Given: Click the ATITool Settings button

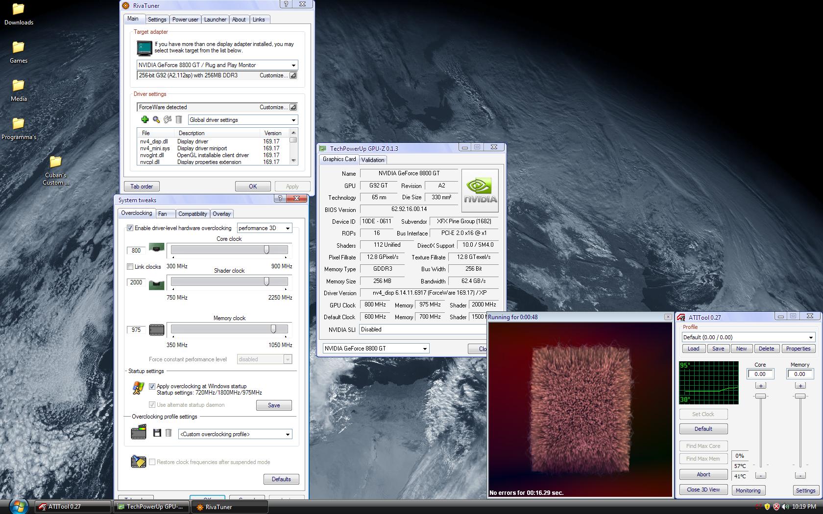Looking at the screenshot, I should click(805, 491).
